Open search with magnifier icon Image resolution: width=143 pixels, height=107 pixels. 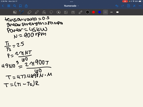15,6
